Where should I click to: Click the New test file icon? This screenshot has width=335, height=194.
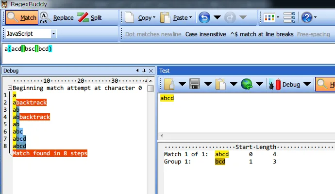pos(169,84)
